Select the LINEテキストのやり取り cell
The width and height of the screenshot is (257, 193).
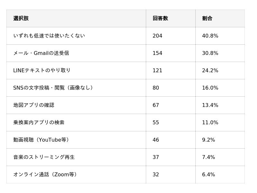(42, 70)
